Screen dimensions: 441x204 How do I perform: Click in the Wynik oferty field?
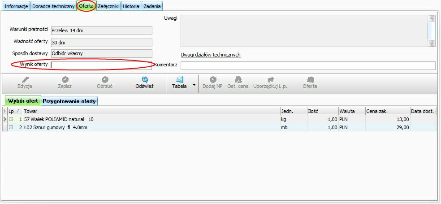[101, 65]
